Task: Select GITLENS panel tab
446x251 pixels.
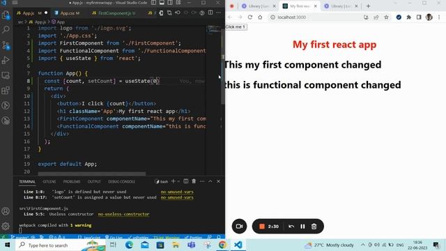Action: tap(49, 181)
